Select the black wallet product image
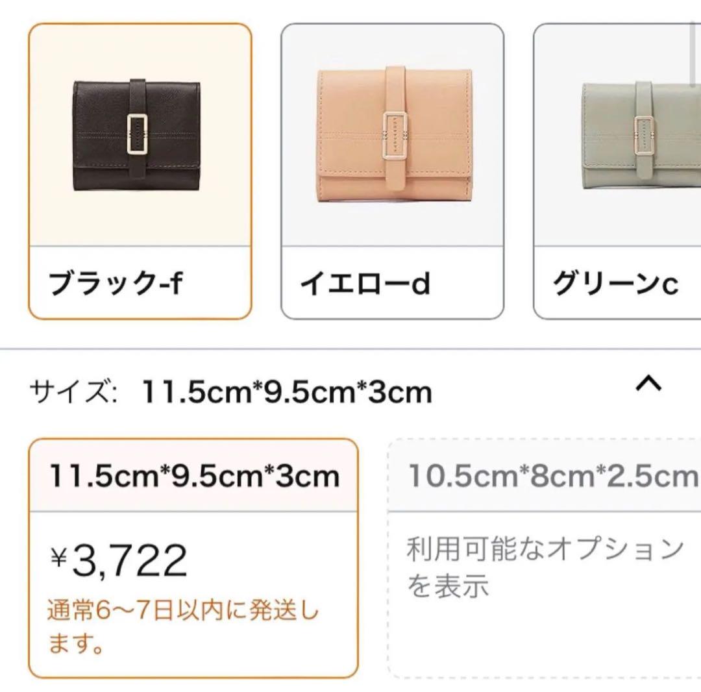 (136, 136)
